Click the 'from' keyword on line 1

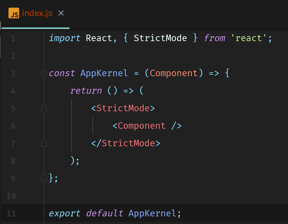(215, 38)
